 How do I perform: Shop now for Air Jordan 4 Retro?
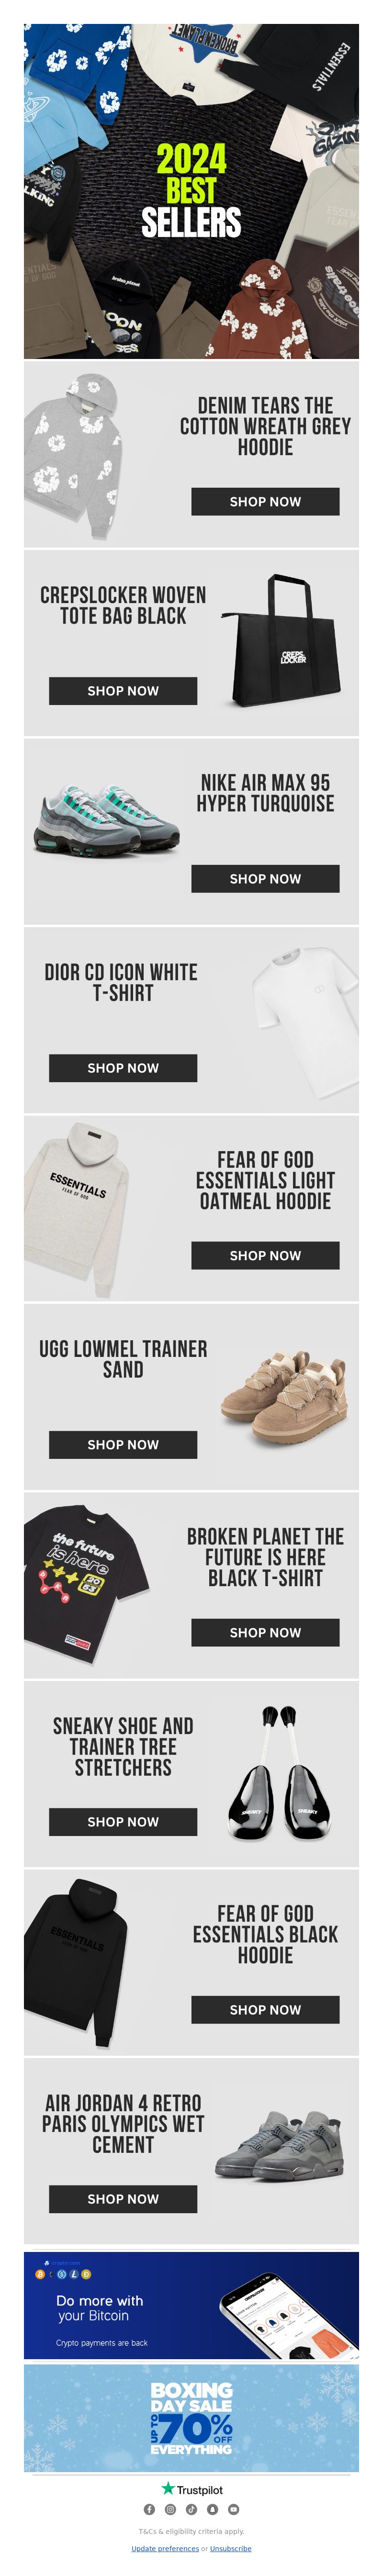[123, 2198]
